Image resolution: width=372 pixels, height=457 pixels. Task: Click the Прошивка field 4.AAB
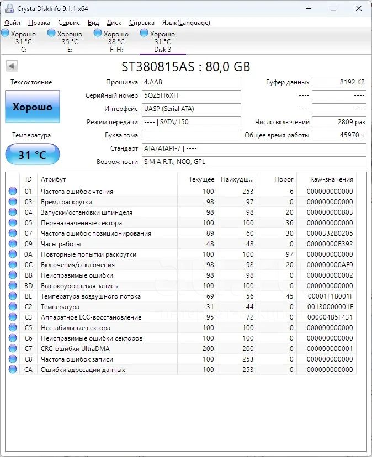pyautogui.click(x=192, y=82)
